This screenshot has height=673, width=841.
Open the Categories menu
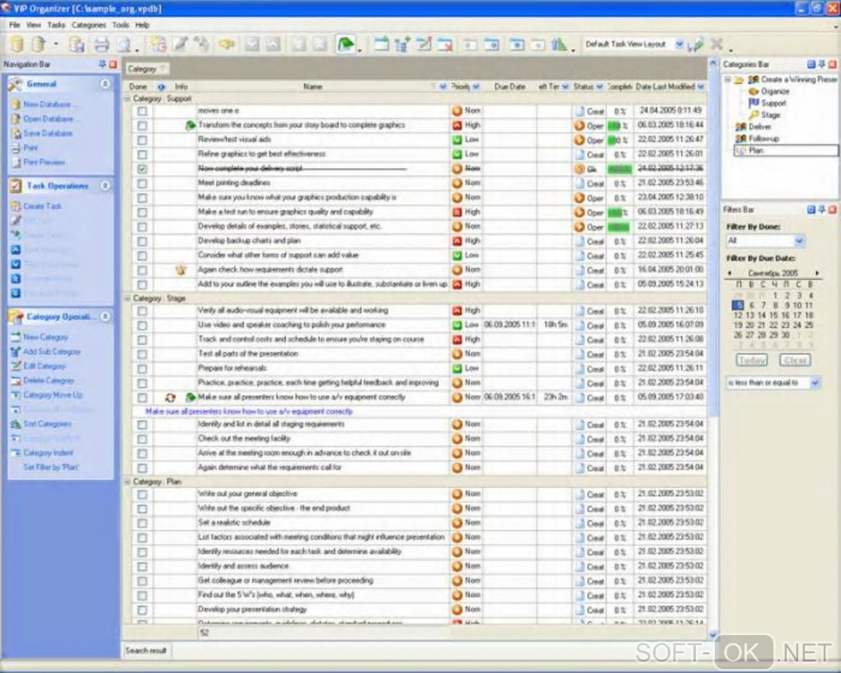88,26
